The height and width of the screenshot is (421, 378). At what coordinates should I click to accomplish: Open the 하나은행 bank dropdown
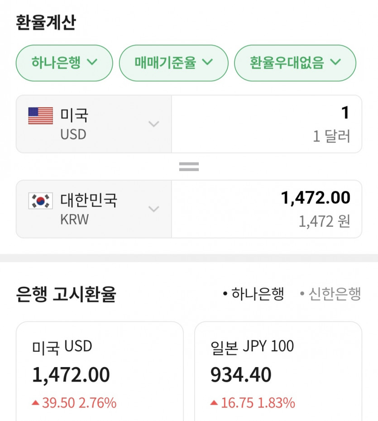64,62
